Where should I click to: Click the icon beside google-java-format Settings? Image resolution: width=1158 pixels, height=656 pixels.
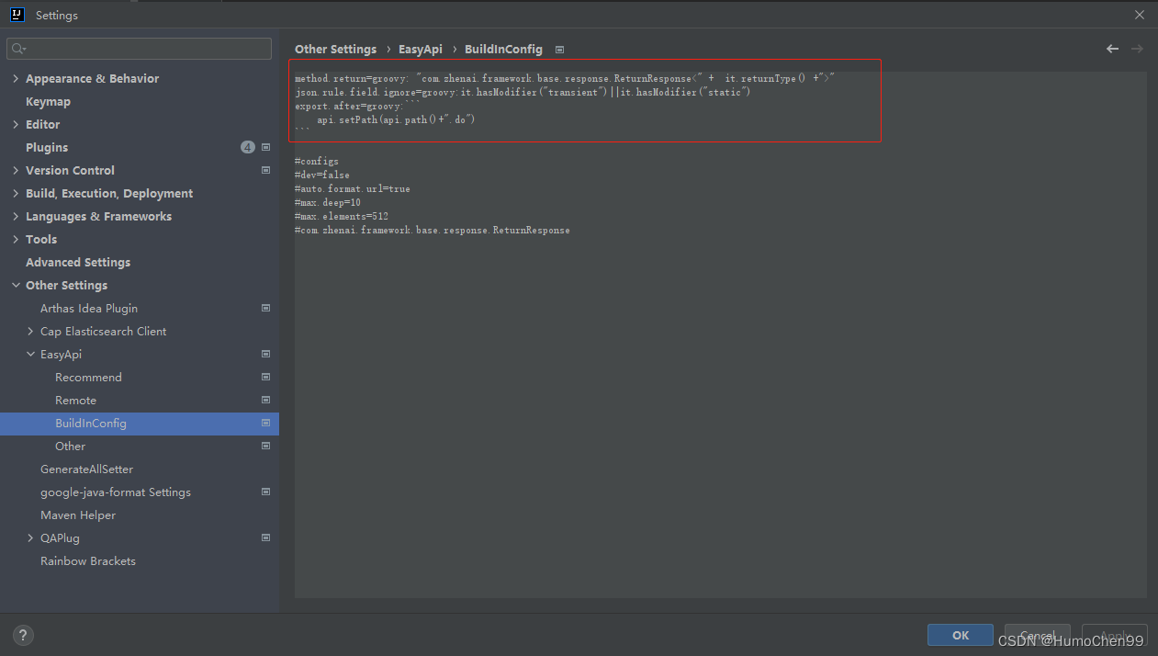click(x=265, y=492)
